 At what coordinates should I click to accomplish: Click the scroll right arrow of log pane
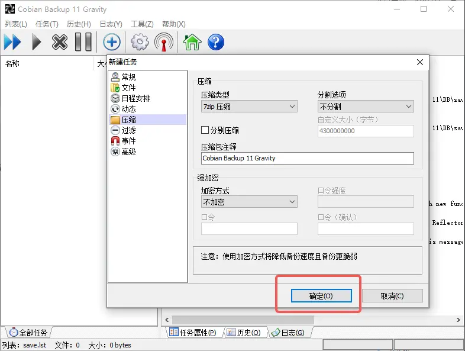458,320
